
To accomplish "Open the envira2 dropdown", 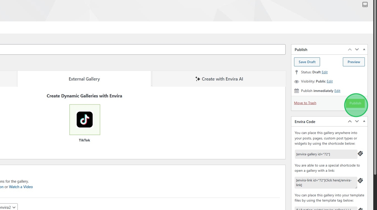I will (8, 207).
